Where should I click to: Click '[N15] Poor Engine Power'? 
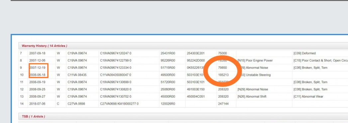[255, 61]
